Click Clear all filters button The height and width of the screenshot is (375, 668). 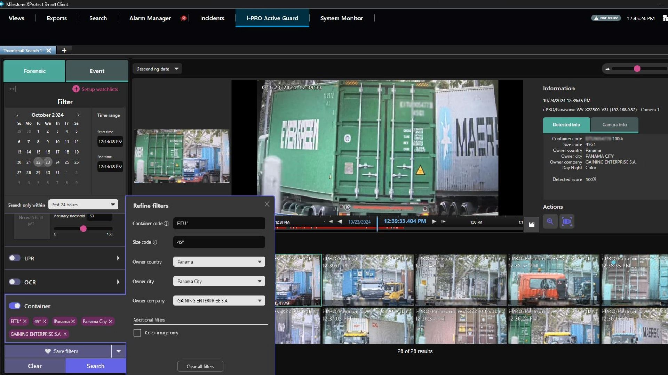200,366
